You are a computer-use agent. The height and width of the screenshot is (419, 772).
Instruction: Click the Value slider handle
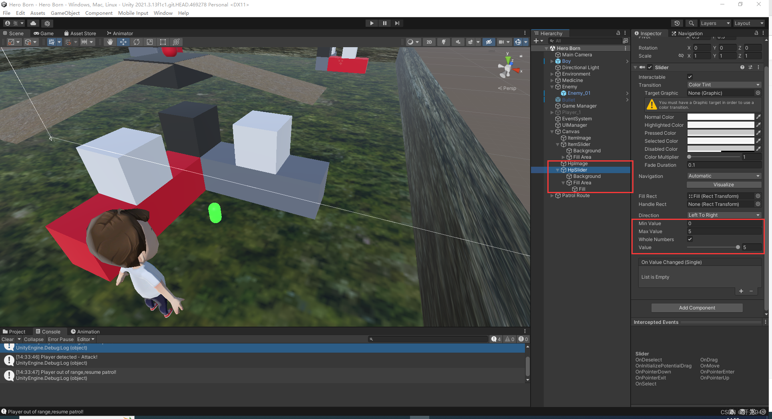click(x=738, y=247)
